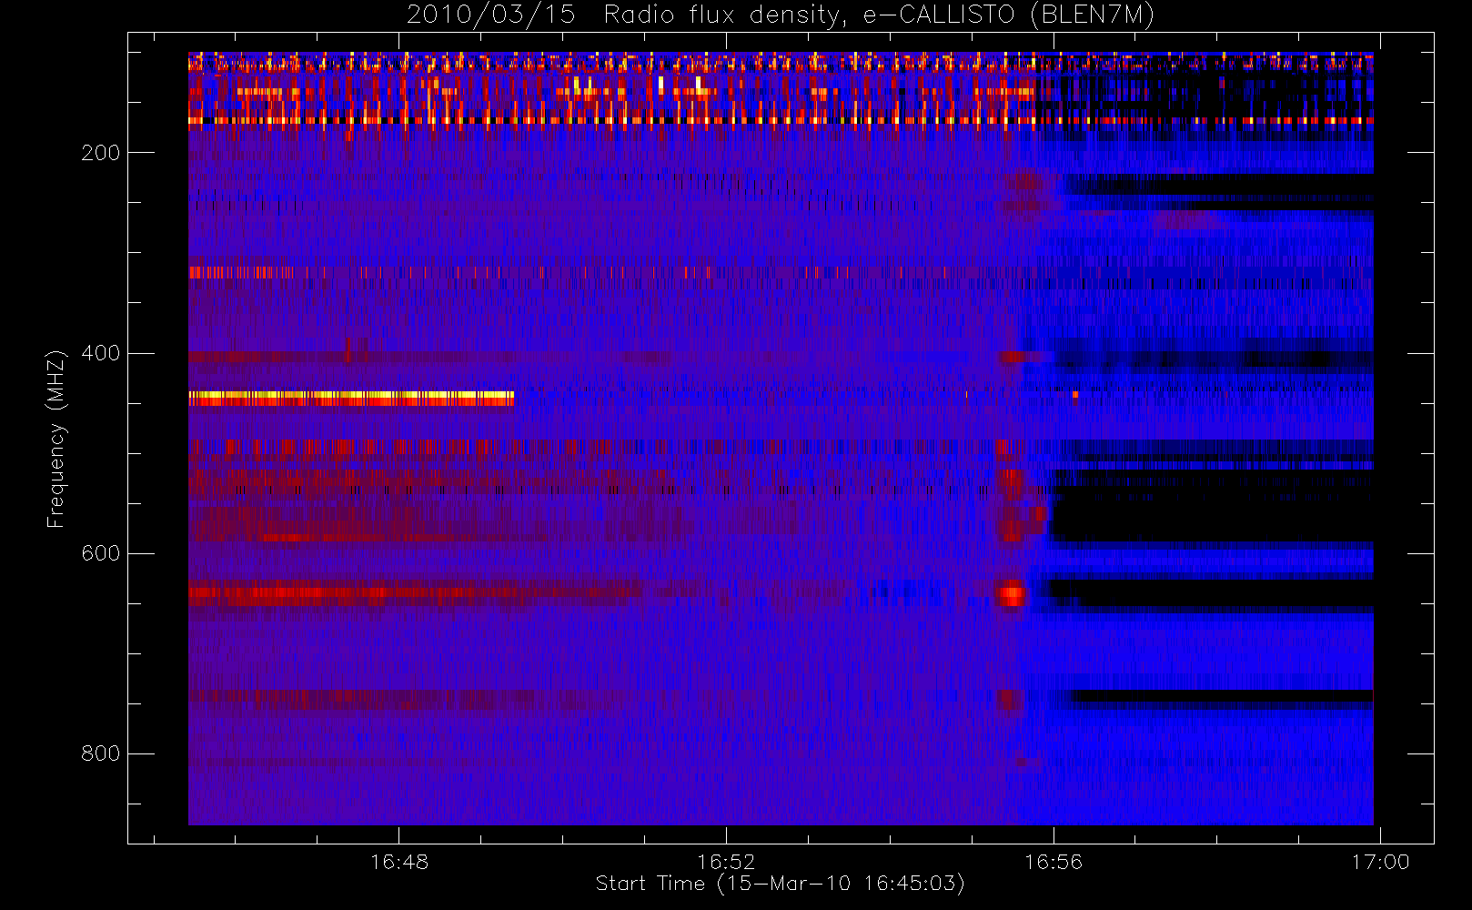Click the '800' frequency tick label
The width and height of the screenshot is (1472, 910).
pos(100,753)
